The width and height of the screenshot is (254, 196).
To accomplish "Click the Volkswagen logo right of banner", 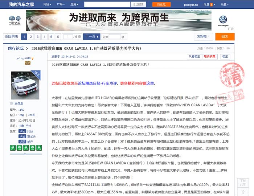I will (x=223, y=21).
